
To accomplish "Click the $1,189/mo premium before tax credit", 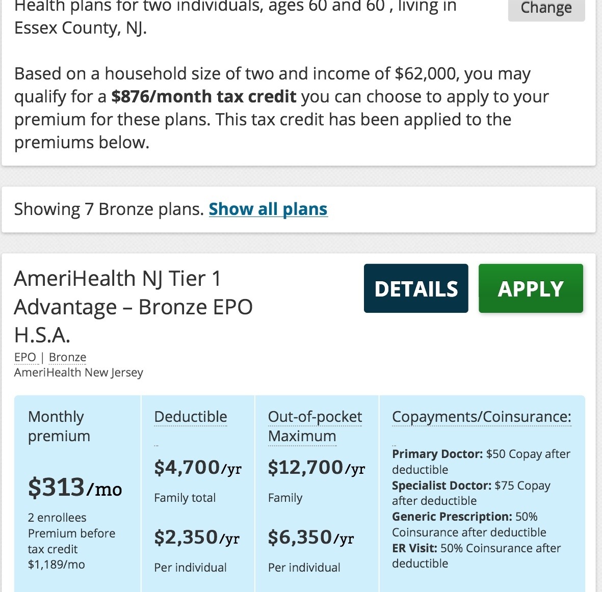I will coord(56,564).
